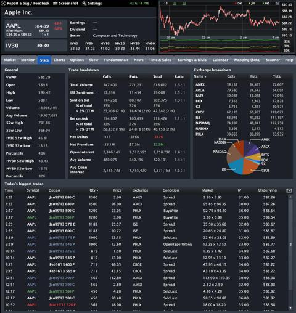Click the NASDAQ row in Exchange breakdown
Viewport: 296px width, 313px height.
click(x=243, y=123)
